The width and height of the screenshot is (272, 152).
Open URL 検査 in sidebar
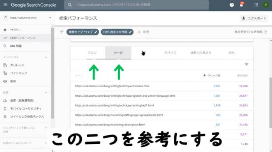(x=26, y=46)
